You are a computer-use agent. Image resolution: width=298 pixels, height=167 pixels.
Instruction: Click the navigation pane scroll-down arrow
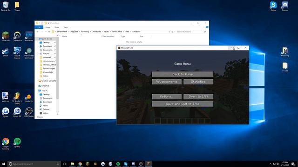click(57, 114)
